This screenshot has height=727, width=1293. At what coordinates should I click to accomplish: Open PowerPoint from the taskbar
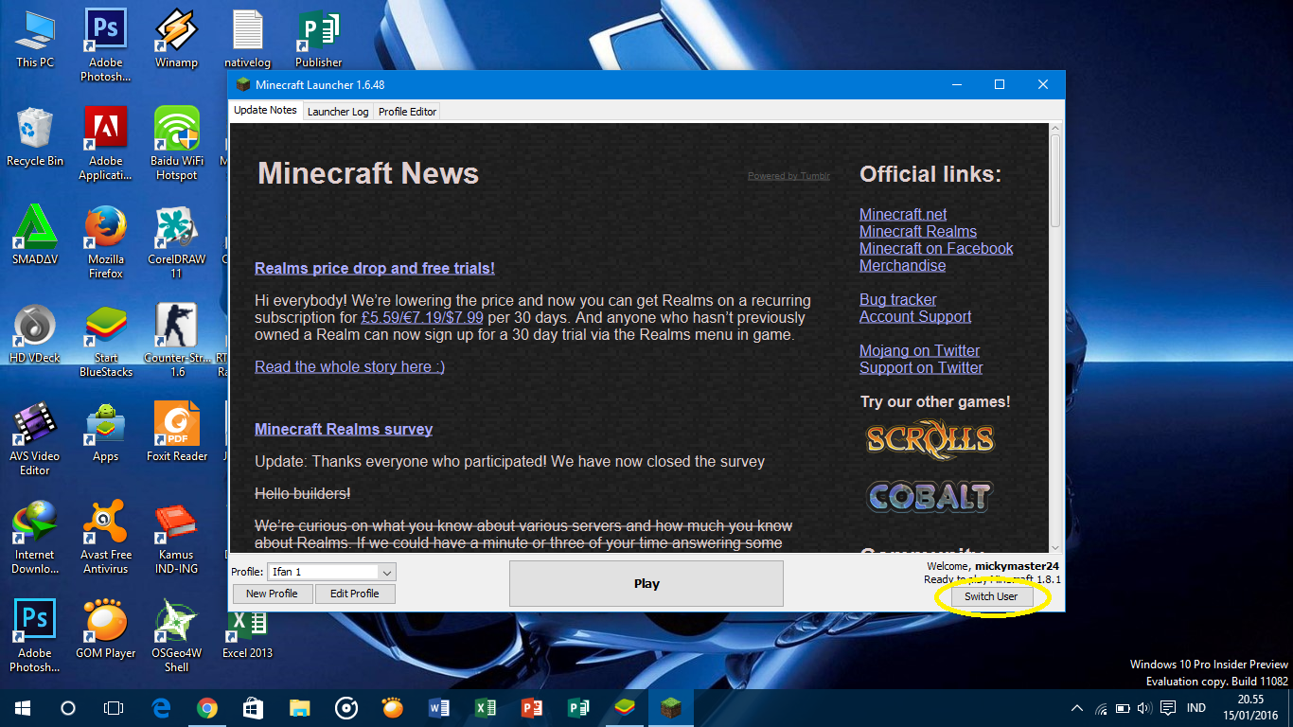point(532,708)
